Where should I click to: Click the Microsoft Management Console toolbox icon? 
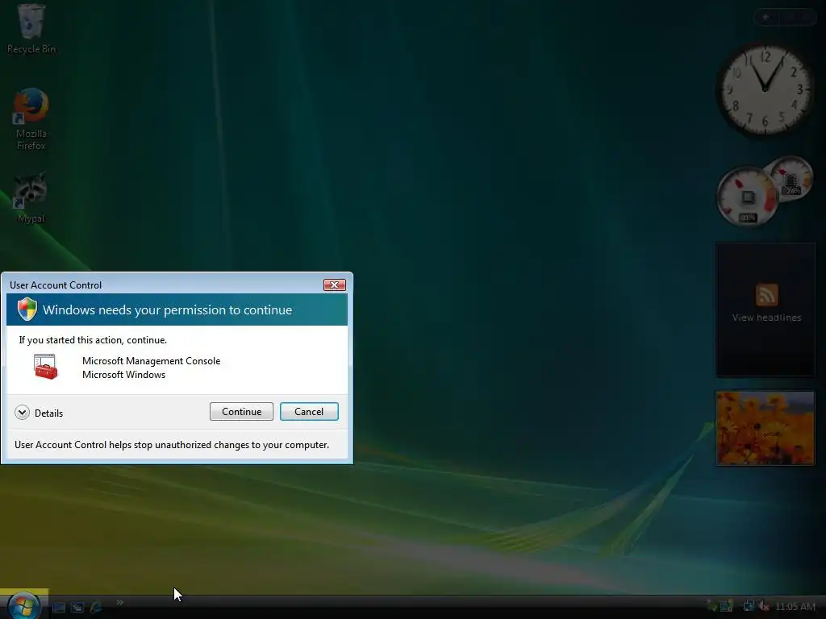click(45, 367)
